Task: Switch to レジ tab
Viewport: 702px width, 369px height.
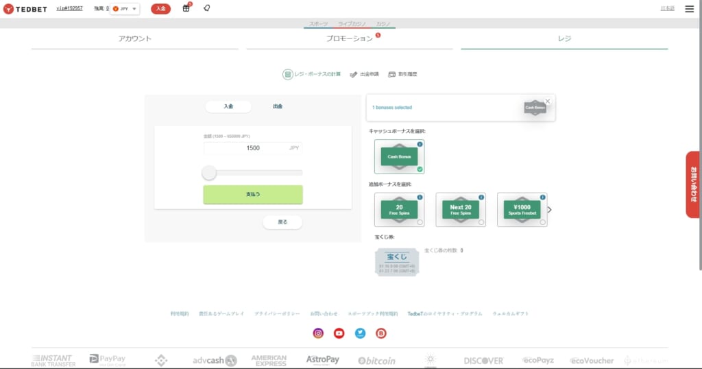Action: (x=564, y=39)
